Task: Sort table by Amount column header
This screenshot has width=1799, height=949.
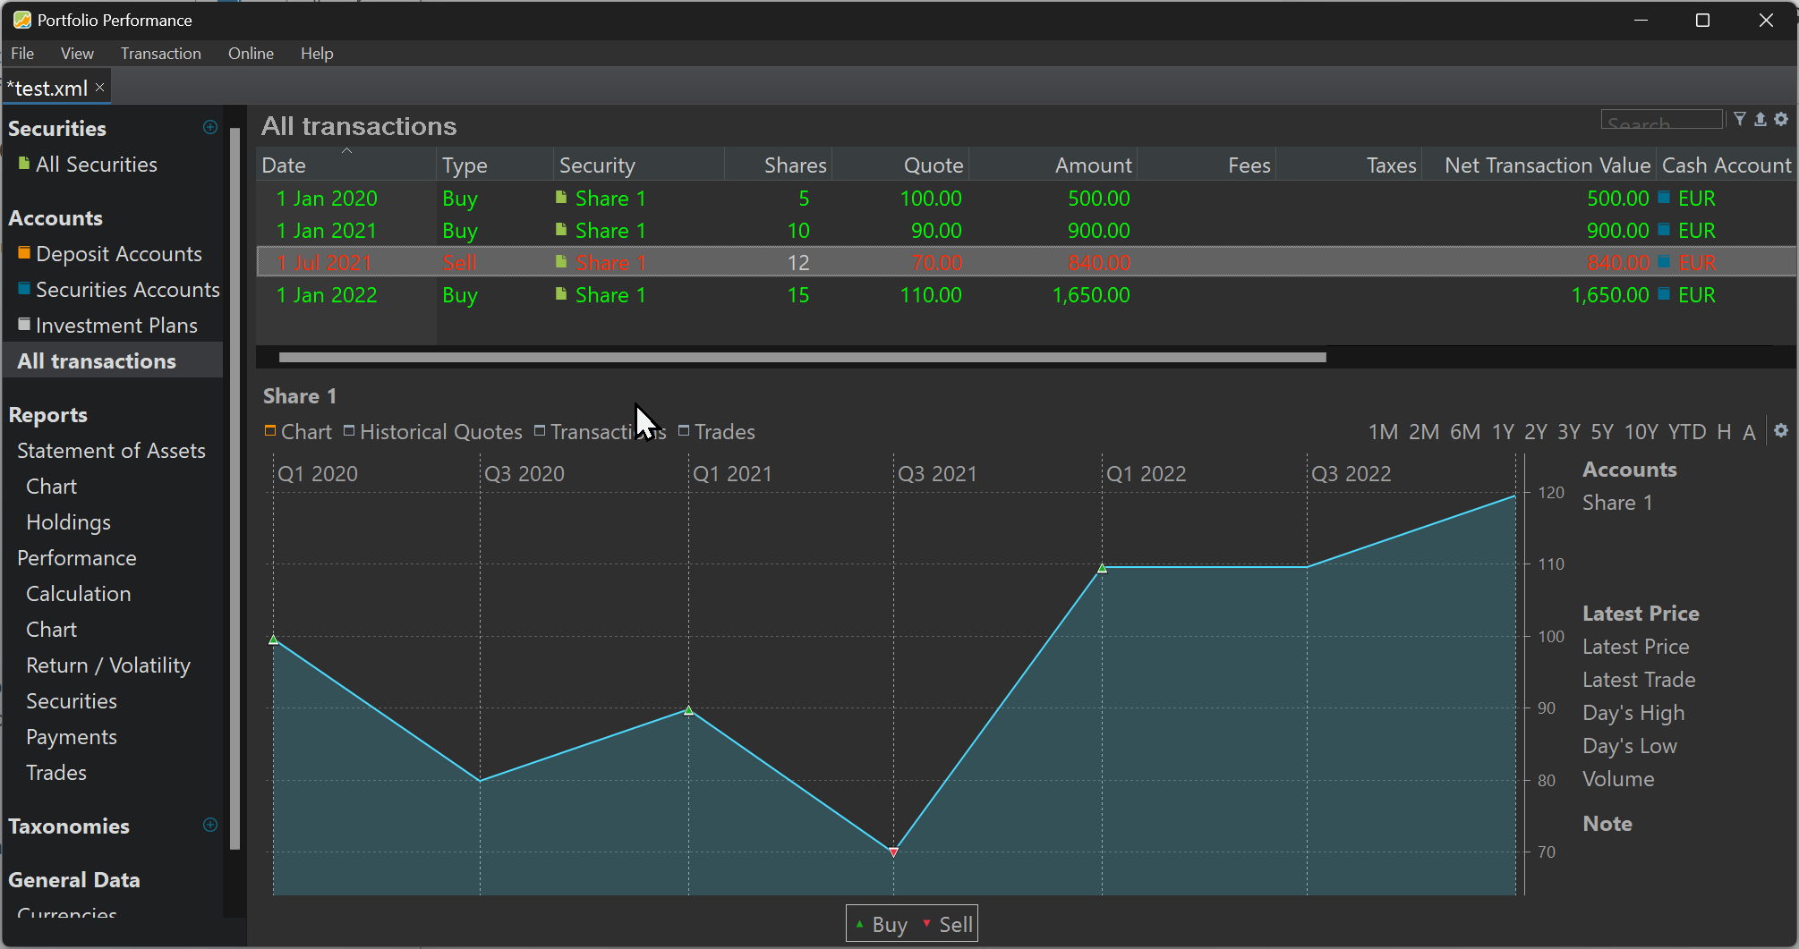Action: click(1052, 165)
